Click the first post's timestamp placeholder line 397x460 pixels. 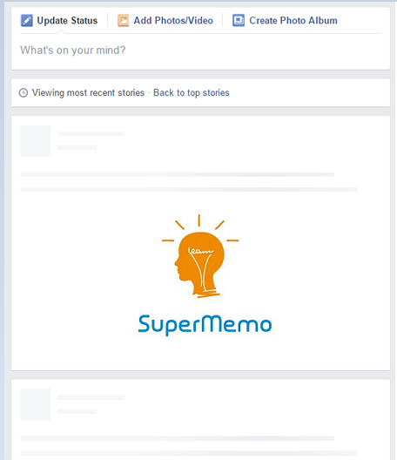[77, 147]
